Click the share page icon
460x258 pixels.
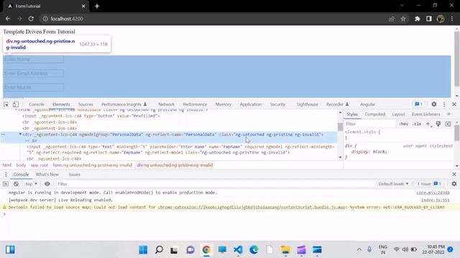coord(391,19)
